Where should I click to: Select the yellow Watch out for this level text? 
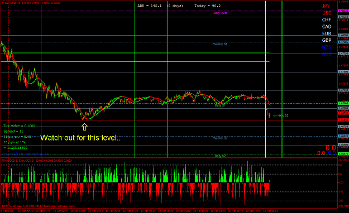80,138
